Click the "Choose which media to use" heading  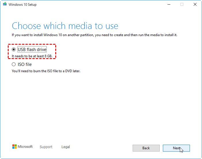pyautogui.click(x=65, y=26)
